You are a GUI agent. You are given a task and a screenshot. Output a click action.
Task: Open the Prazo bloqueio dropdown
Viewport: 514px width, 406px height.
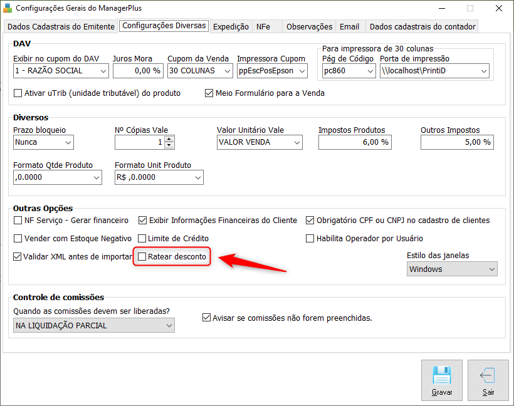(44, 142)
